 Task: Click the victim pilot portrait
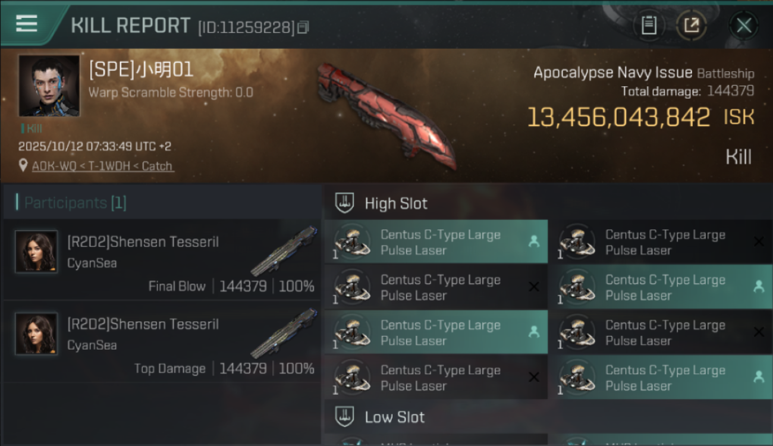pos(49,86)
